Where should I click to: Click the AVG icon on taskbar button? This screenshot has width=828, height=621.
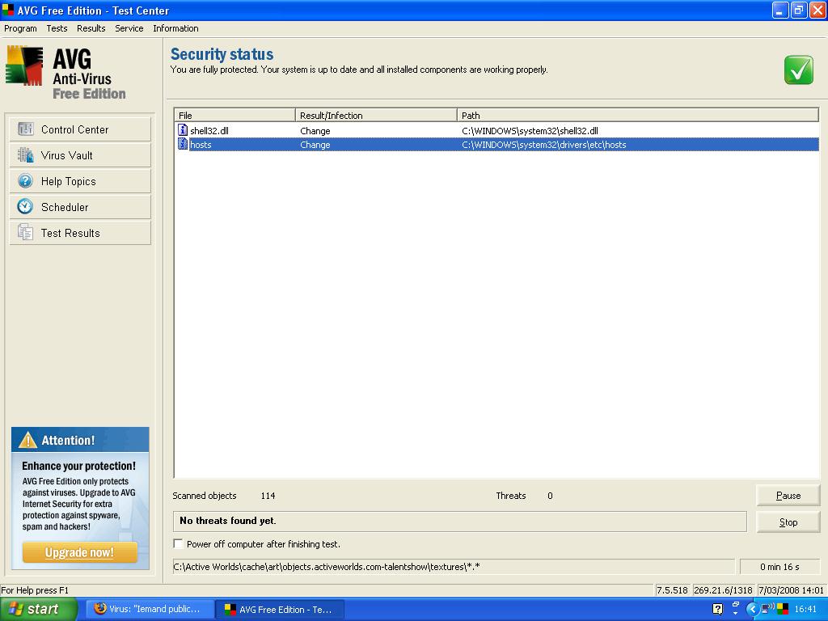230,610
